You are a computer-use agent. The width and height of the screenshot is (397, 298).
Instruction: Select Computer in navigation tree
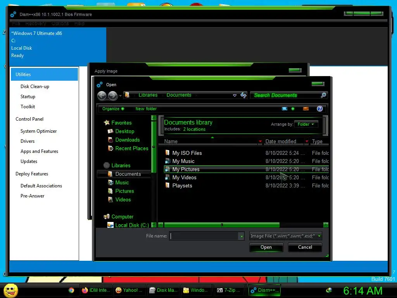tap(122, 217)
